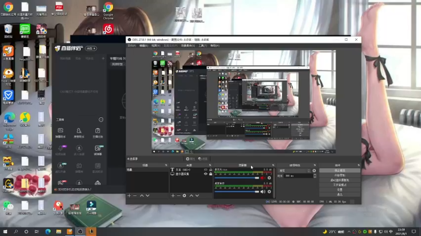Open File Explorer from the taskbar
The height and width of the screenshot is (236, 421).
tap(59, 231)
